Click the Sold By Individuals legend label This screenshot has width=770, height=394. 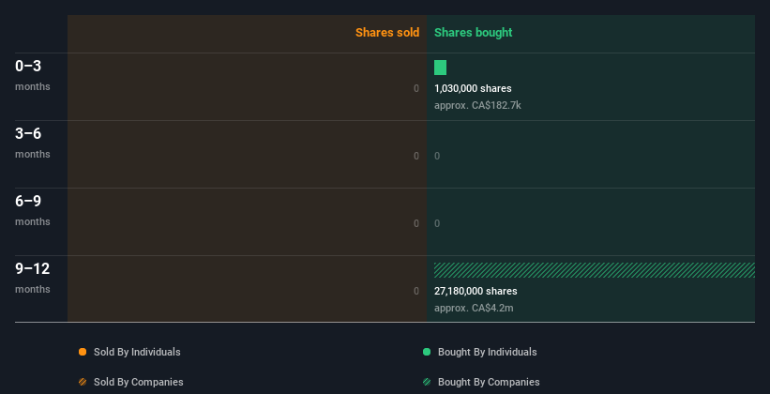(137, 352)
